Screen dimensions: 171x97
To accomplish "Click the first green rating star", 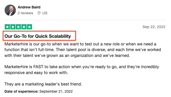I will click(7, 27).
